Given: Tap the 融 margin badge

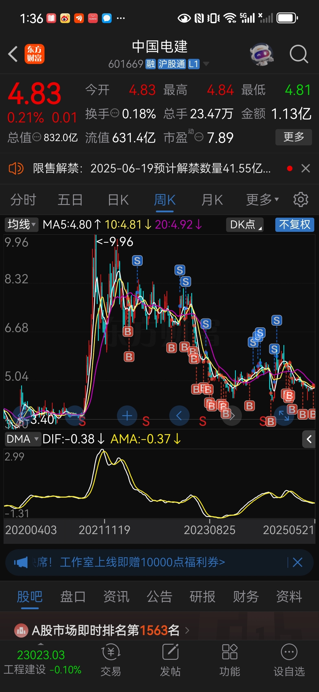Looking at the screenshot, I should [x=151, y=64].
